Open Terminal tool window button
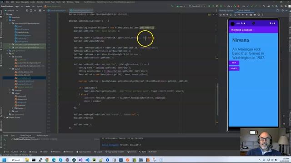291x163 pixels. pyautogui.click(x=68, y=152)
